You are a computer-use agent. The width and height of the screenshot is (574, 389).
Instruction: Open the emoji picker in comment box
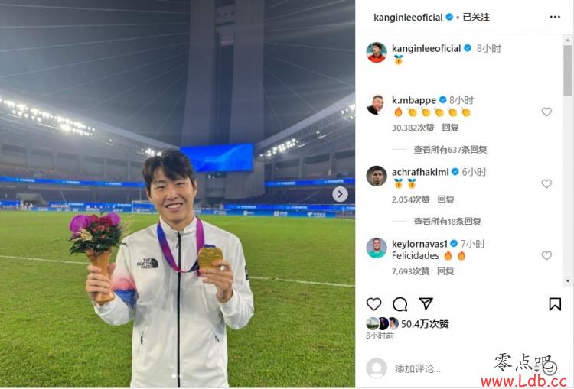coord(550,367)
